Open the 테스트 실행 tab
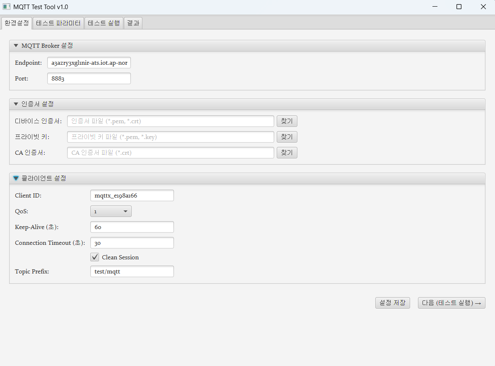This screenshot has height=366, width=495. tap(104, 23)
